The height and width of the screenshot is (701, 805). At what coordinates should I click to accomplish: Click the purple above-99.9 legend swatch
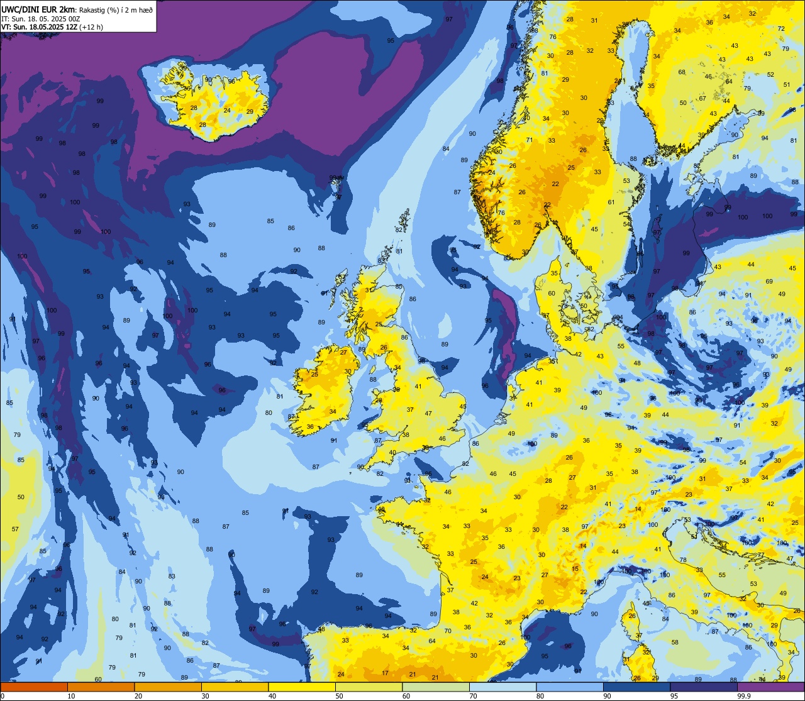(770, 687)
